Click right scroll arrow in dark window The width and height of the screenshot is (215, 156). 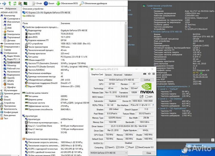[213, 140]
